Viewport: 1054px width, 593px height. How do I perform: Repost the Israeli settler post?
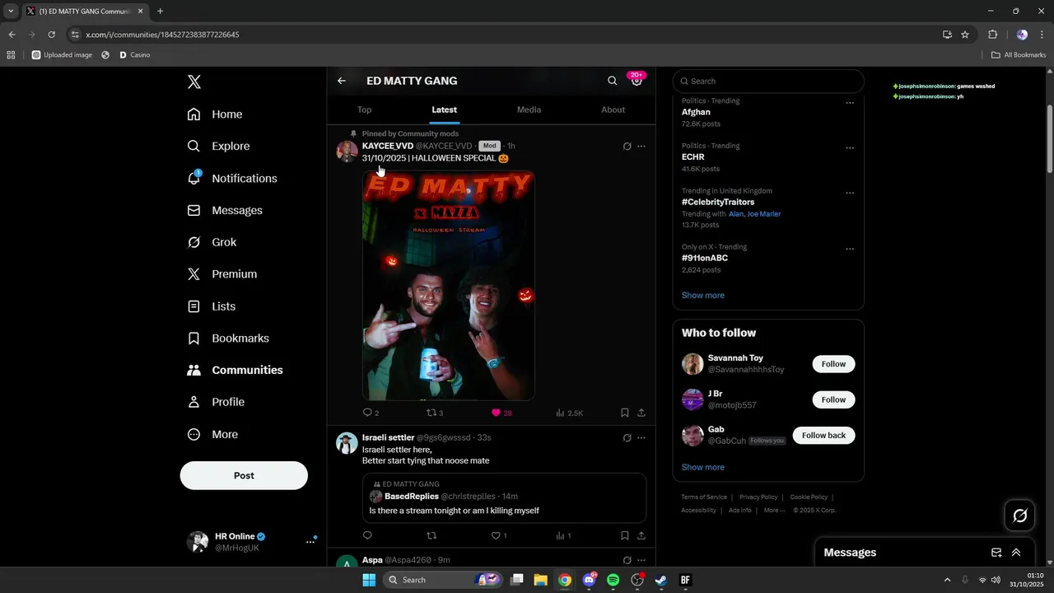(x=431, y=535)
